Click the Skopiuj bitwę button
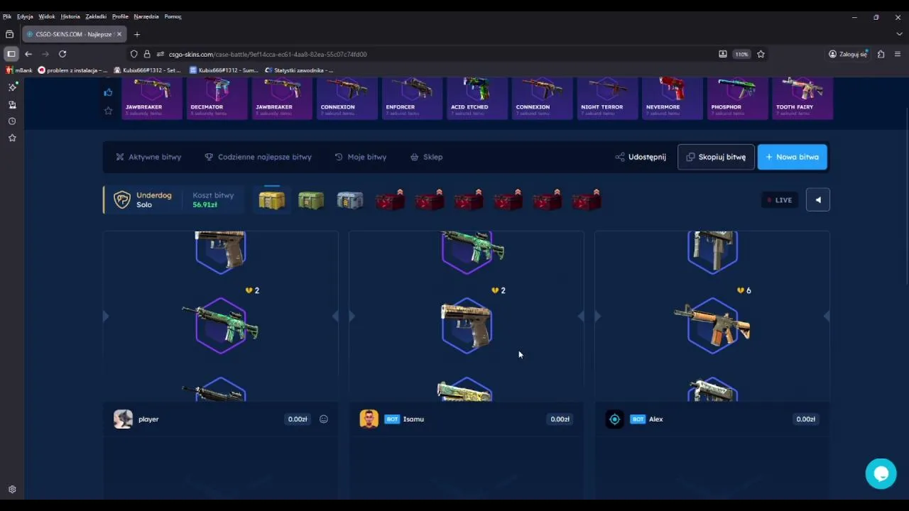The image size is (909, 511). [x=716, y=157]
